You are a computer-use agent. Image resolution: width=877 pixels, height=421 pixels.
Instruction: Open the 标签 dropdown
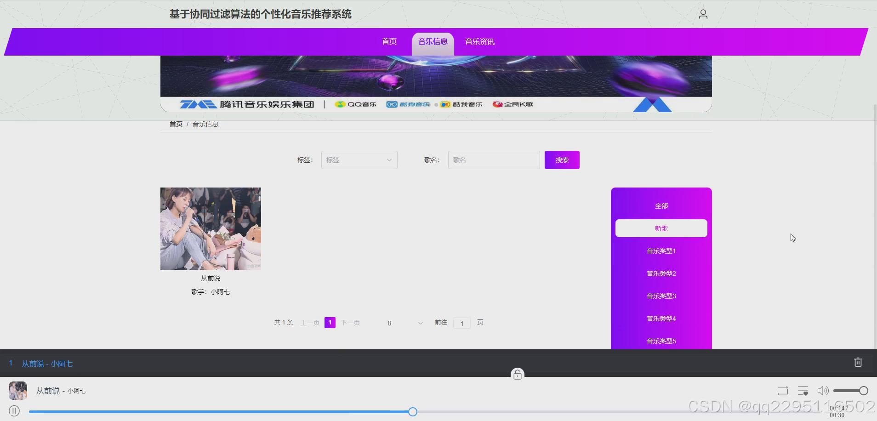point(359,160)
